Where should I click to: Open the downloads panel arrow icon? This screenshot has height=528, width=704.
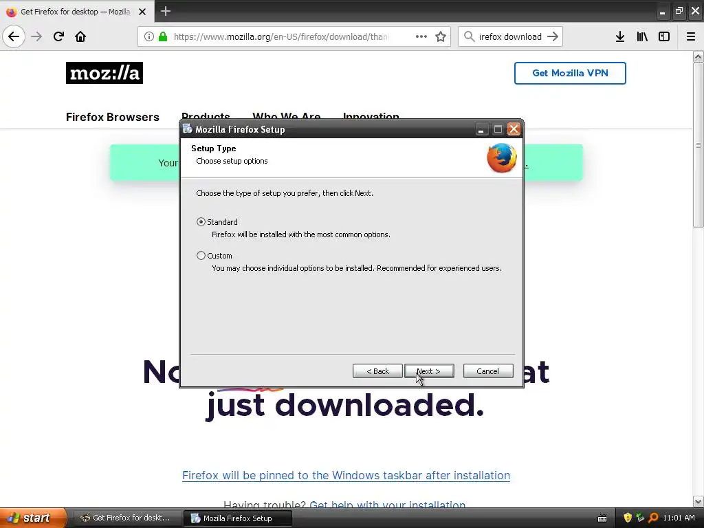pyautogui.click(x=620, y=36)
